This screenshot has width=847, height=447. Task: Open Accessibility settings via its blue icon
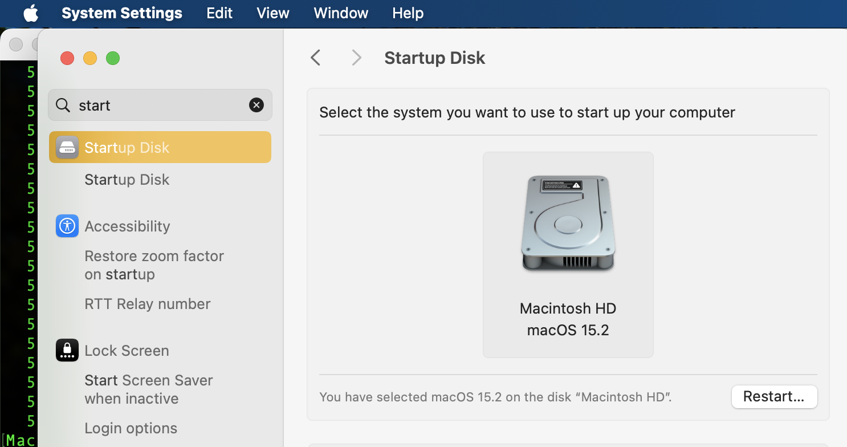click(67, 226)
